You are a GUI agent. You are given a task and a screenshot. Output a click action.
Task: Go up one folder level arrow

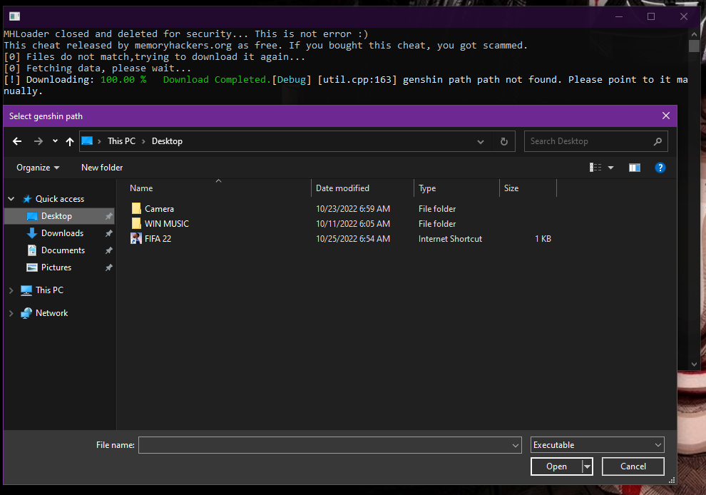[69, 141]
